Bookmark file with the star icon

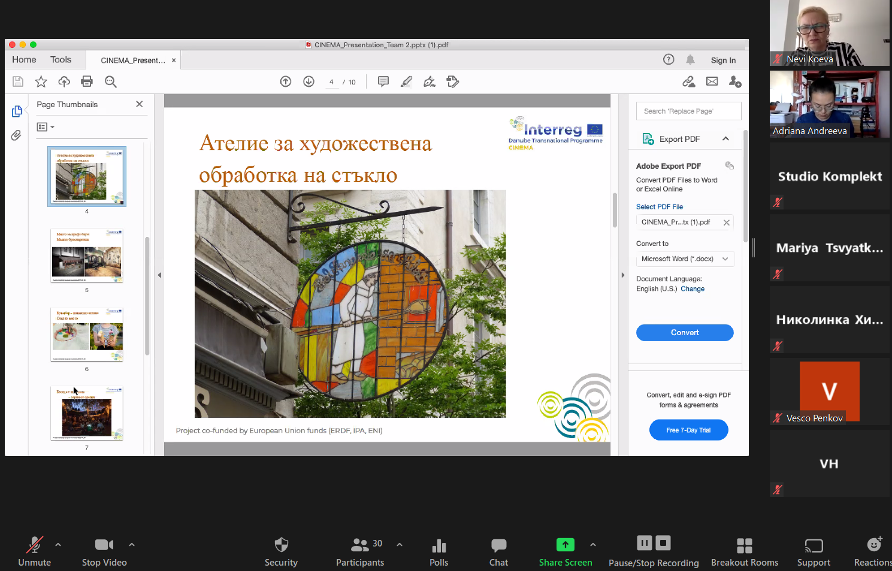(x=41, y=81)
